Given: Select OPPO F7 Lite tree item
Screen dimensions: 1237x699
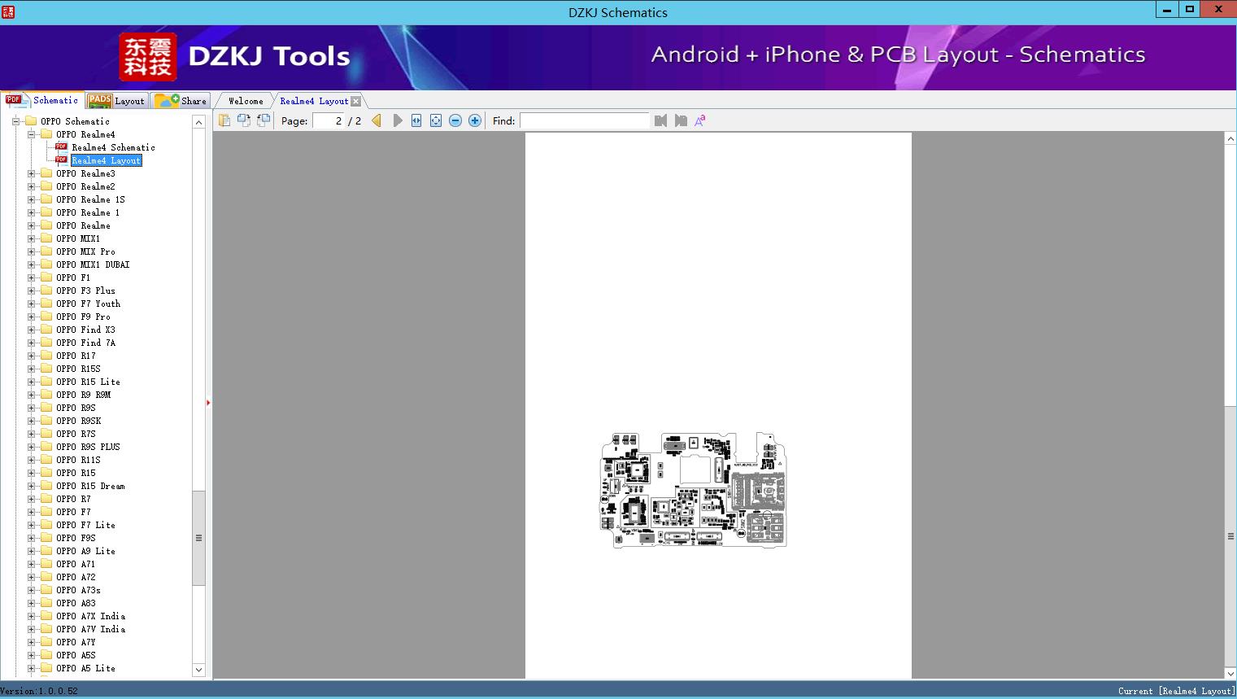Looking at the screenshot, I should click(x=85, y=525).
